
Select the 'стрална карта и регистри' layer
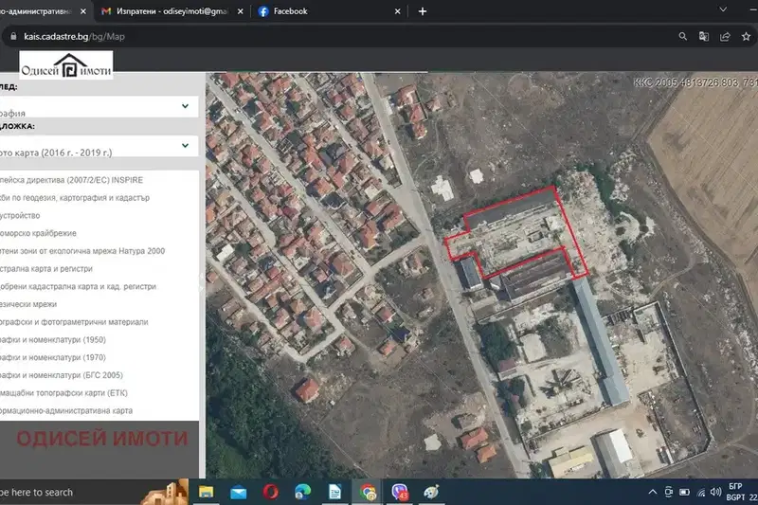(45, 269)
